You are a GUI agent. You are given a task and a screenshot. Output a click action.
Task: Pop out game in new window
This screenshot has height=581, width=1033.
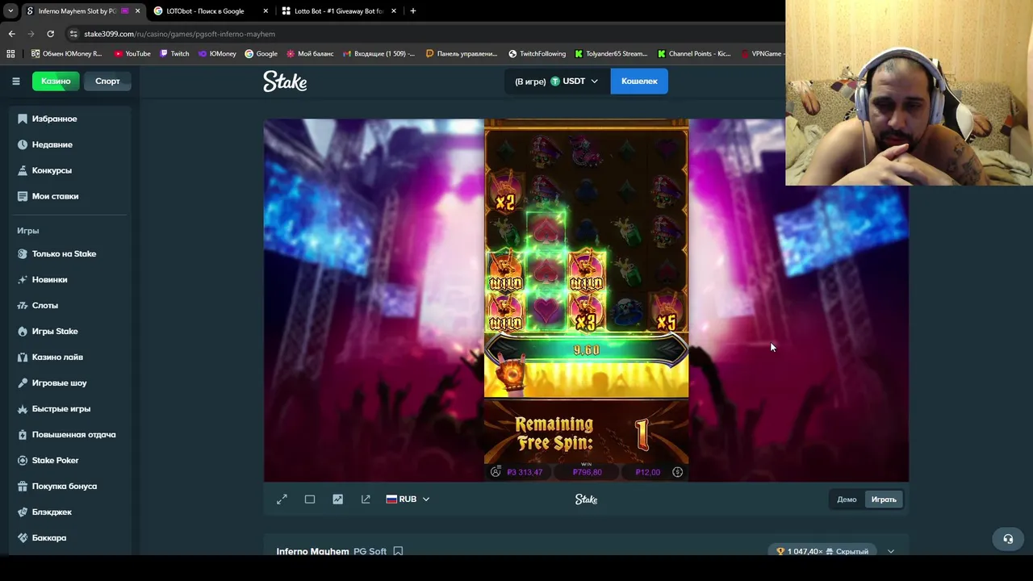(x=366, y=499)
